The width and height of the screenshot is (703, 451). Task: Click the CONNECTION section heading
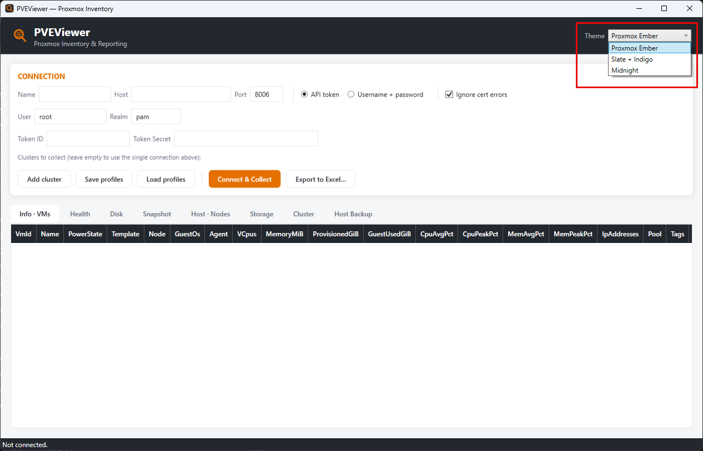coord(42,77)
